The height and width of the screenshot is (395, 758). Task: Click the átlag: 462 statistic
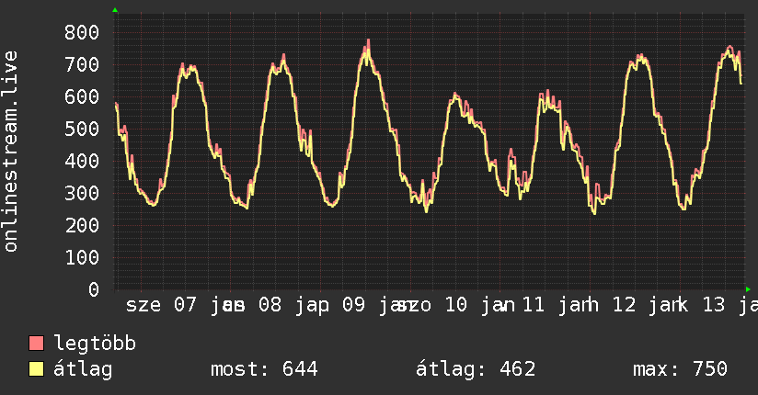476,369
